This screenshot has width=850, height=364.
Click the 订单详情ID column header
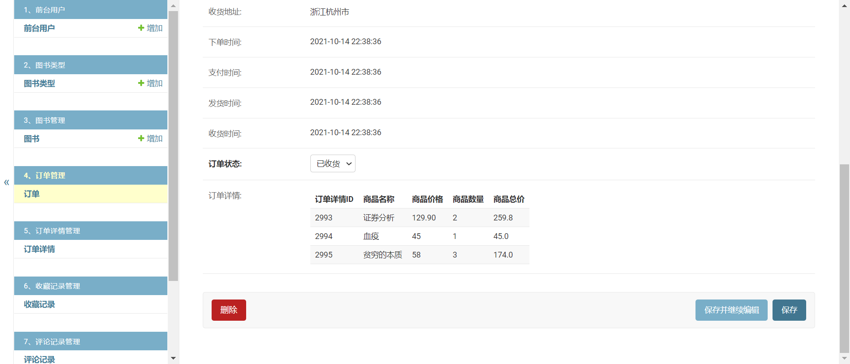[334, 199]
